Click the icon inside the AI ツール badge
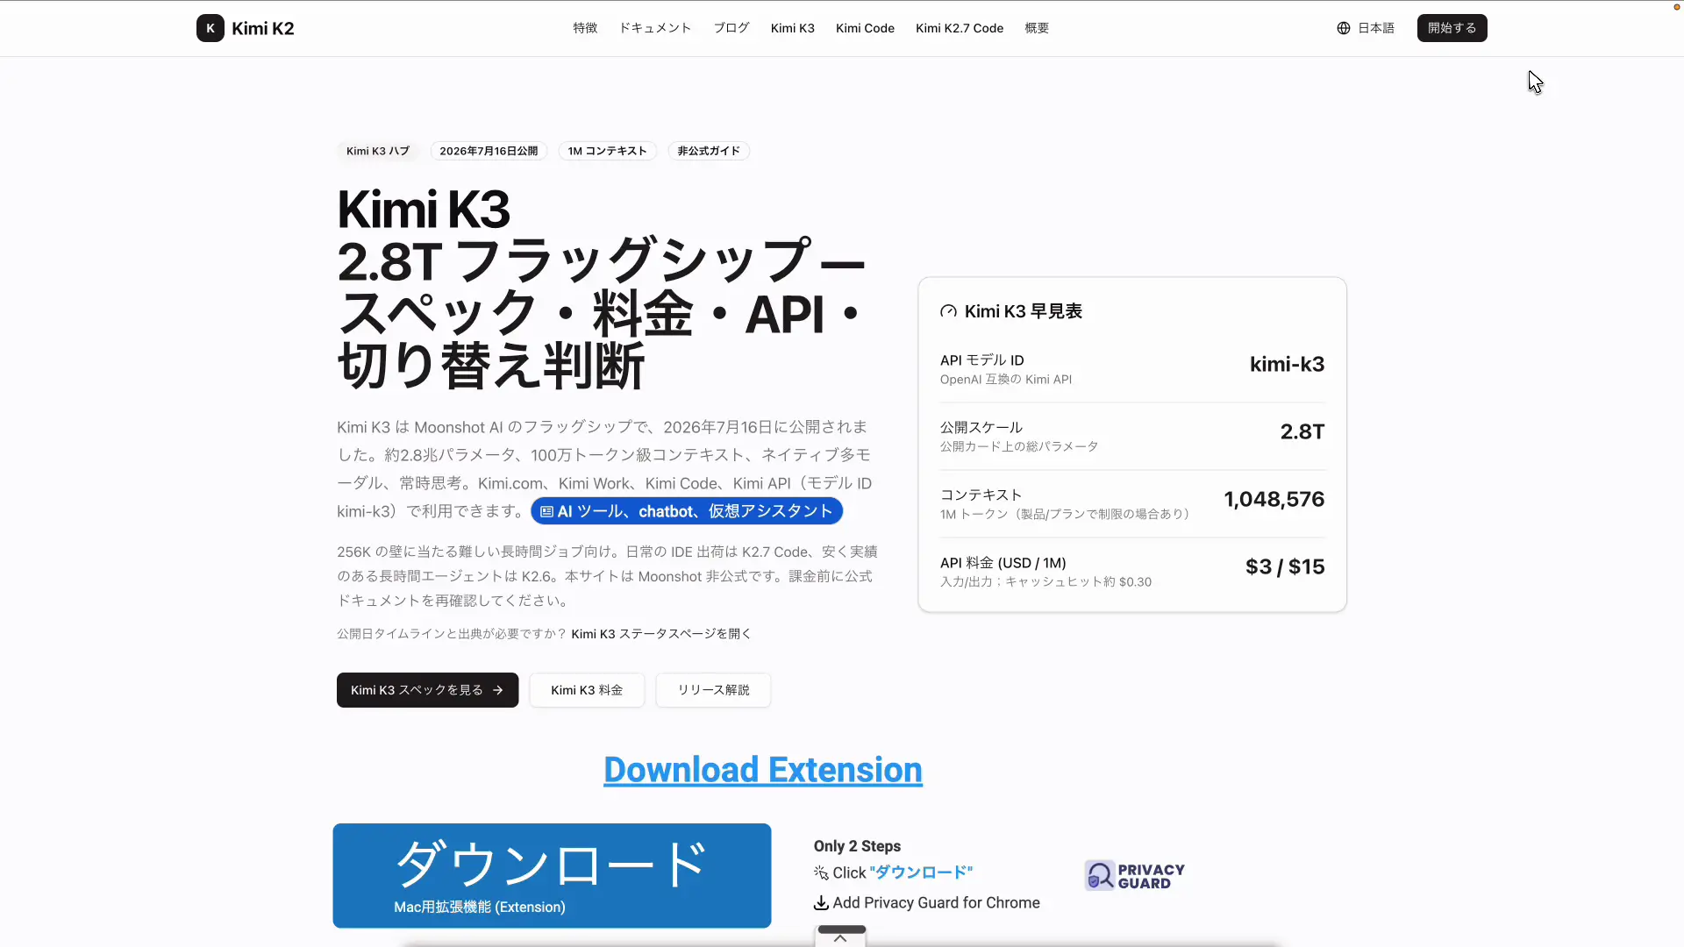 (x=546, y=511)
